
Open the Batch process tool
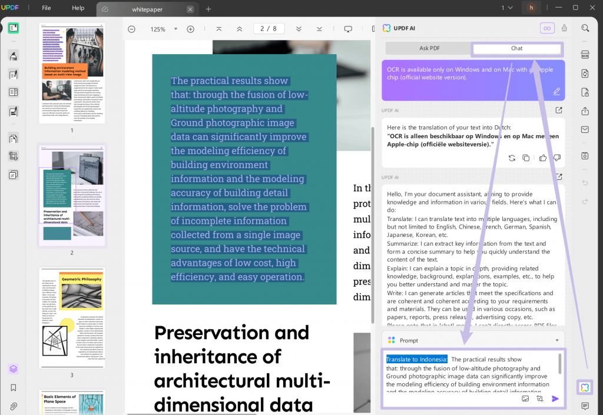(14, 175)
